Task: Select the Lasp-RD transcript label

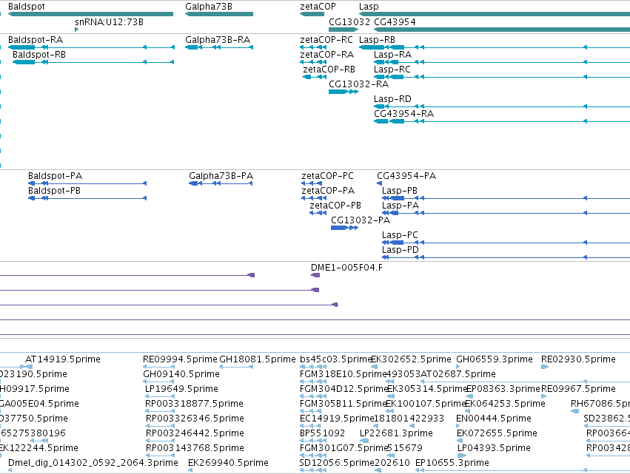Action: [392, 99]
